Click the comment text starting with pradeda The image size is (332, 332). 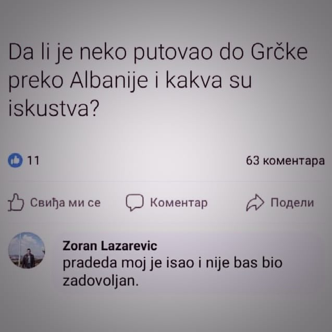click(173, 272)
